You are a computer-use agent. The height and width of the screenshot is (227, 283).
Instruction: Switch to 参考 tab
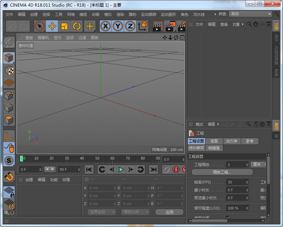[250, 141]
